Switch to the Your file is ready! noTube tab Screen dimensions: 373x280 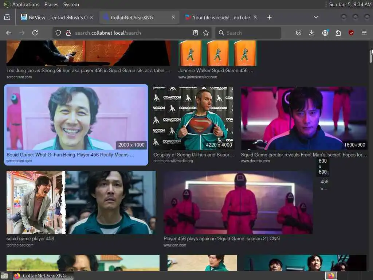[x=221, y=17]
